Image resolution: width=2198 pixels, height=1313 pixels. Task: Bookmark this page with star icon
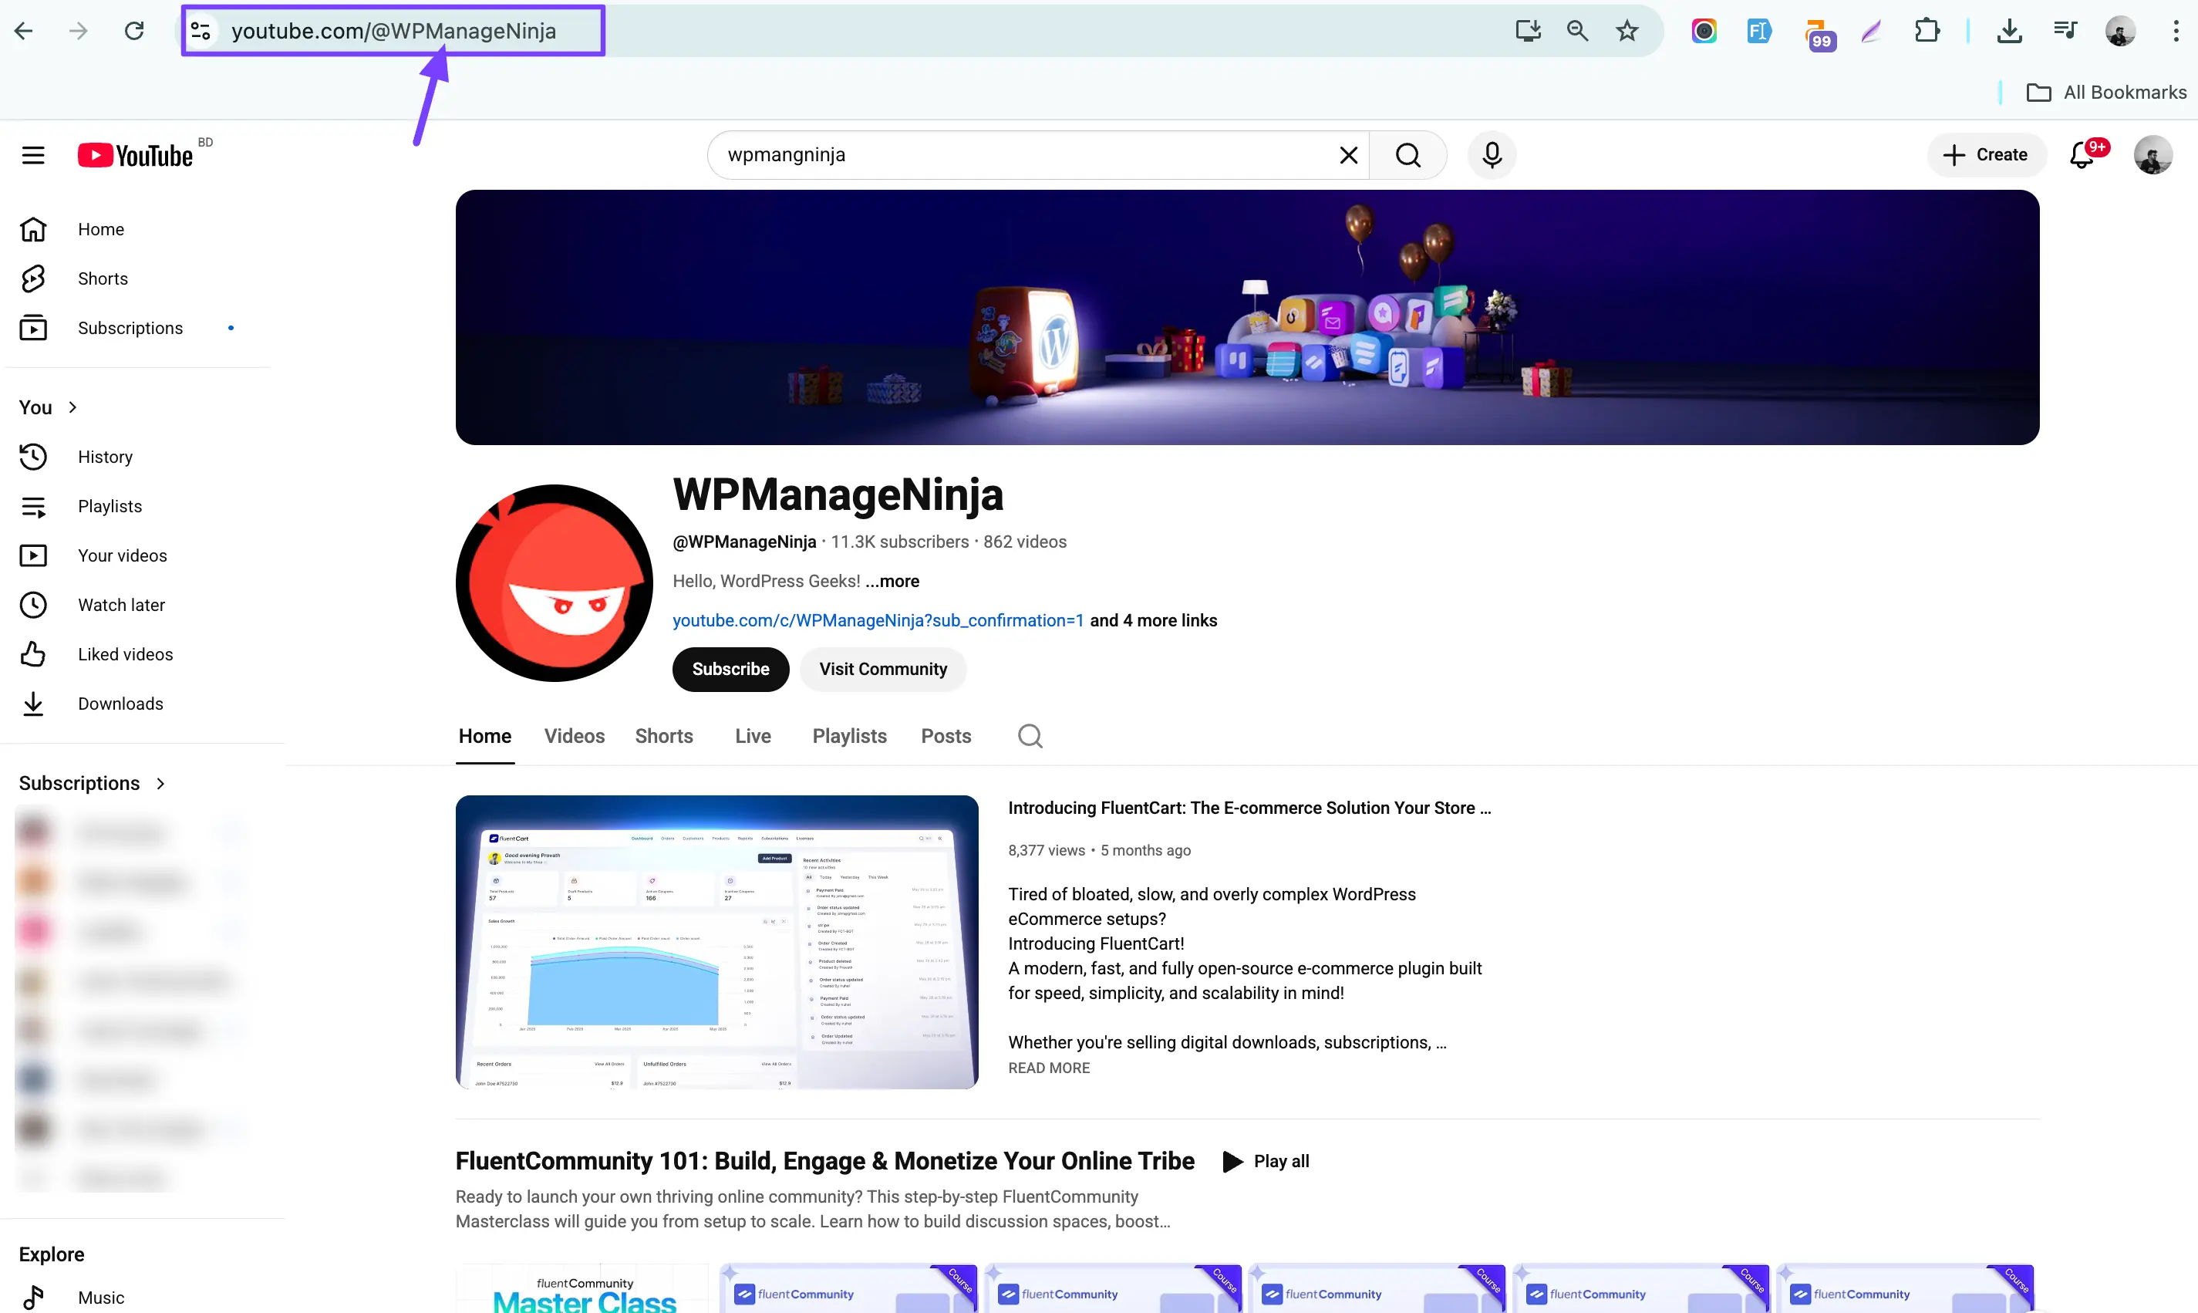1627,31
